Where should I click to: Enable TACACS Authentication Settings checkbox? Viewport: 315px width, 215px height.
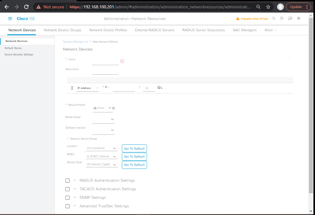coord(68,189)
